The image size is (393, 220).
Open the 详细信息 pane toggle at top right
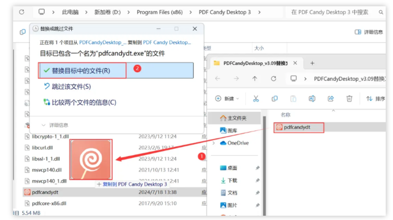click(369, 32)
